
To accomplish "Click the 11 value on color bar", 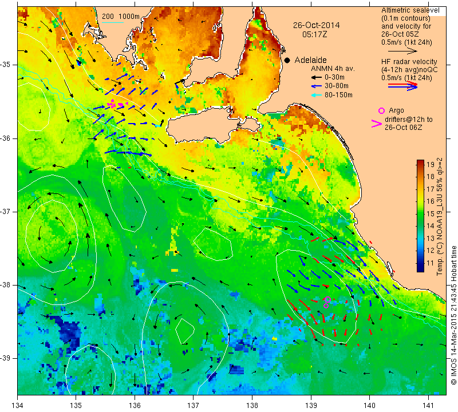I will tap(431, 263).
